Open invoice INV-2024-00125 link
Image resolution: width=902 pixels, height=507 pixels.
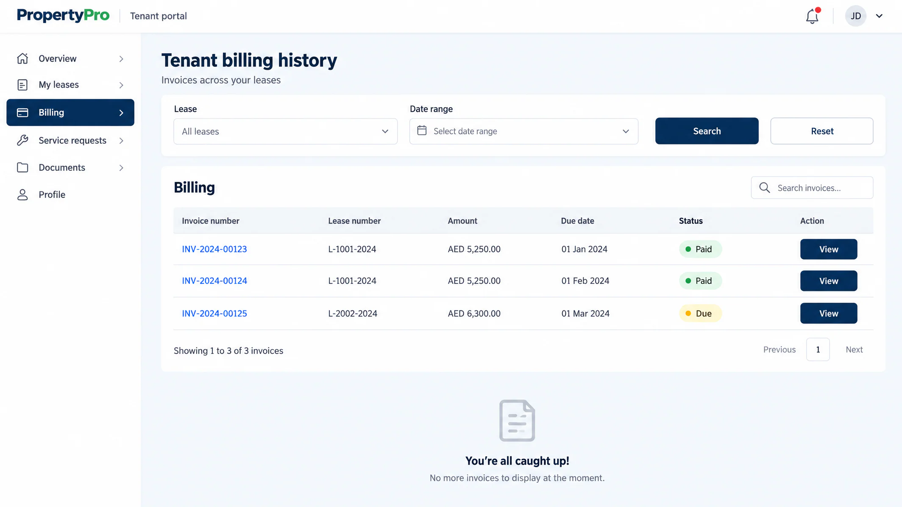tap(214, 313)
